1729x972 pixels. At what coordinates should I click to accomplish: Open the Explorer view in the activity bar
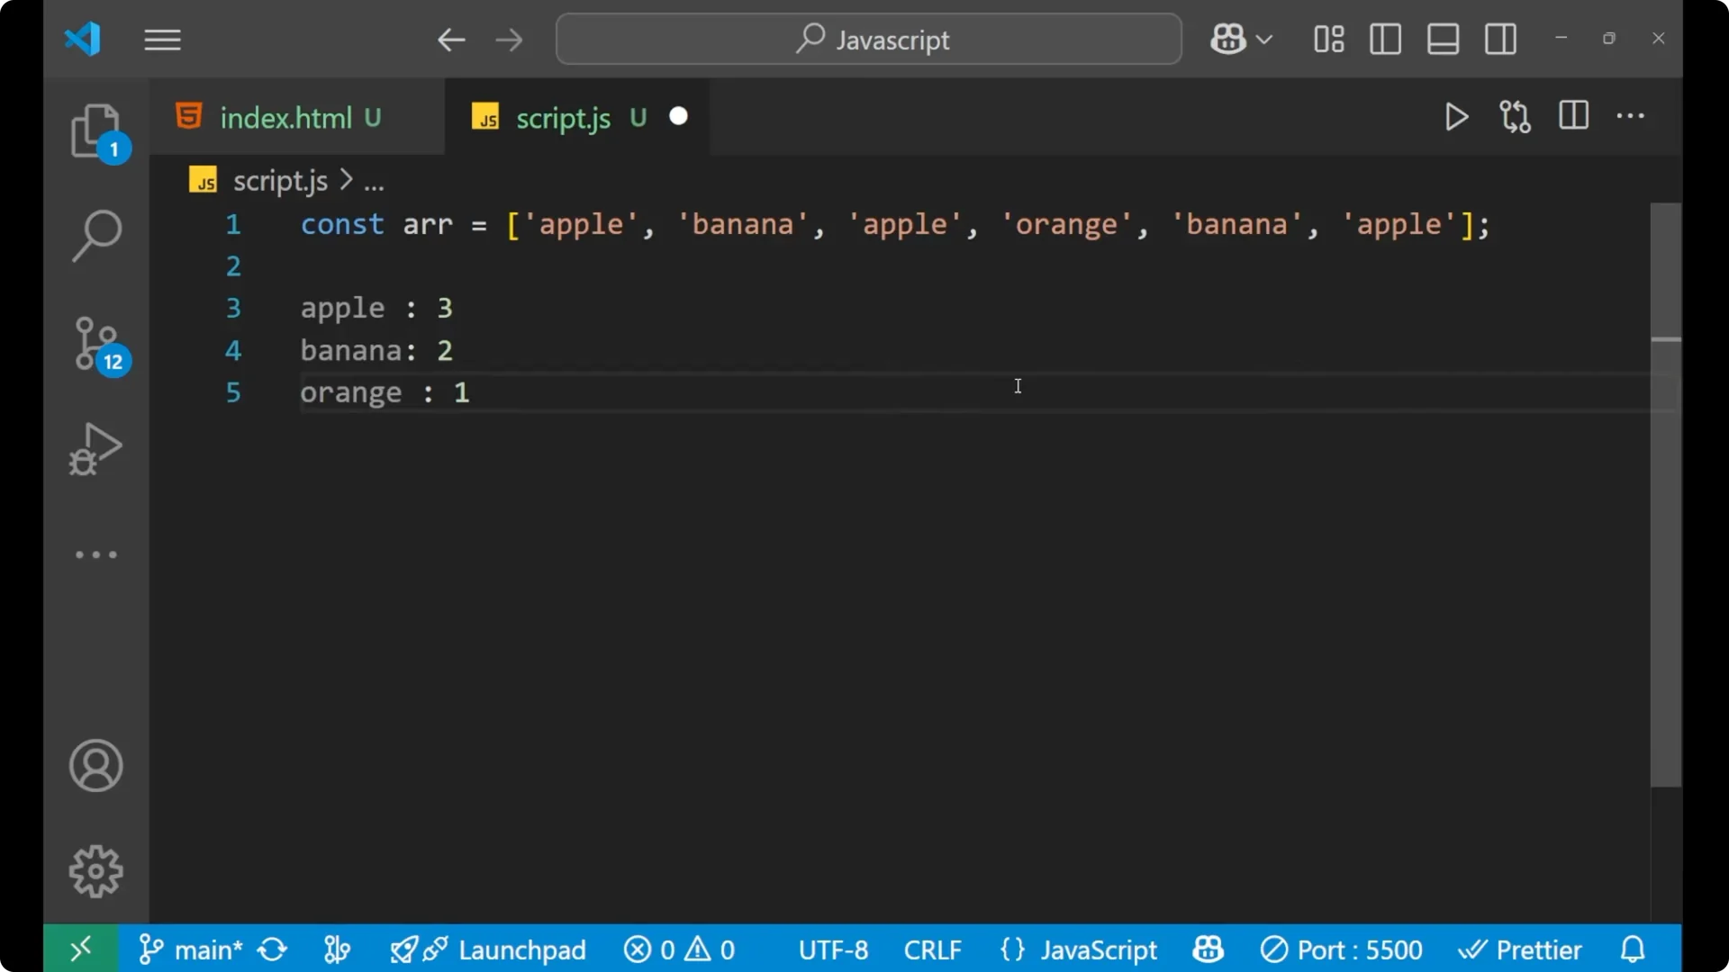(96, 132)
